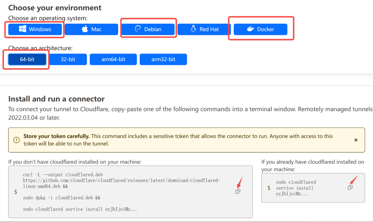This screenshot has height=222, width=373.
Task: Copy the full cloudflared install command
Action: 238,191
